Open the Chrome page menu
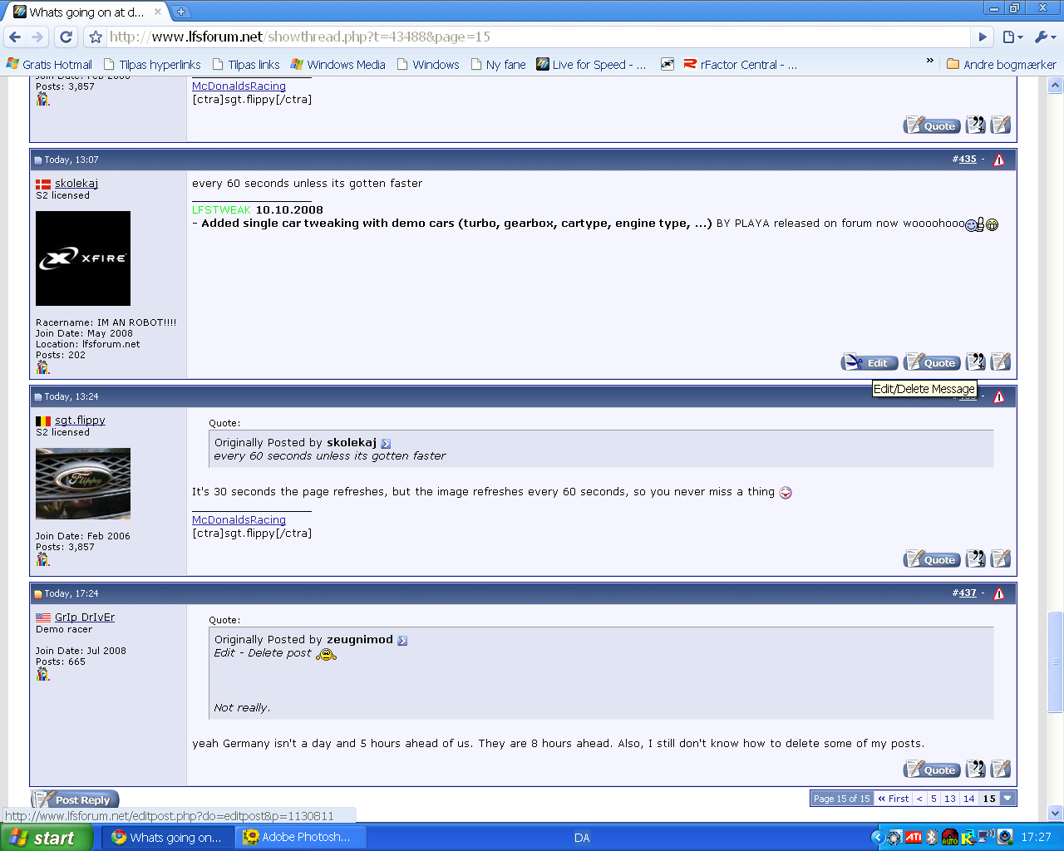 [x=1012, y=37]
